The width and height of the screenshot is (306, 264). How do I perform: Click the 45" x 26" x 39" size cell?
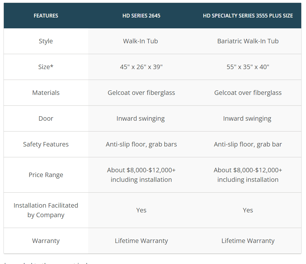(141, 67)
